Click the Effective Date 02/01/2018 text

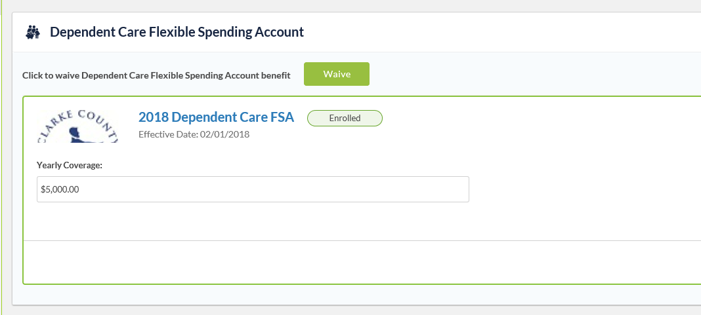pos(194,134)
